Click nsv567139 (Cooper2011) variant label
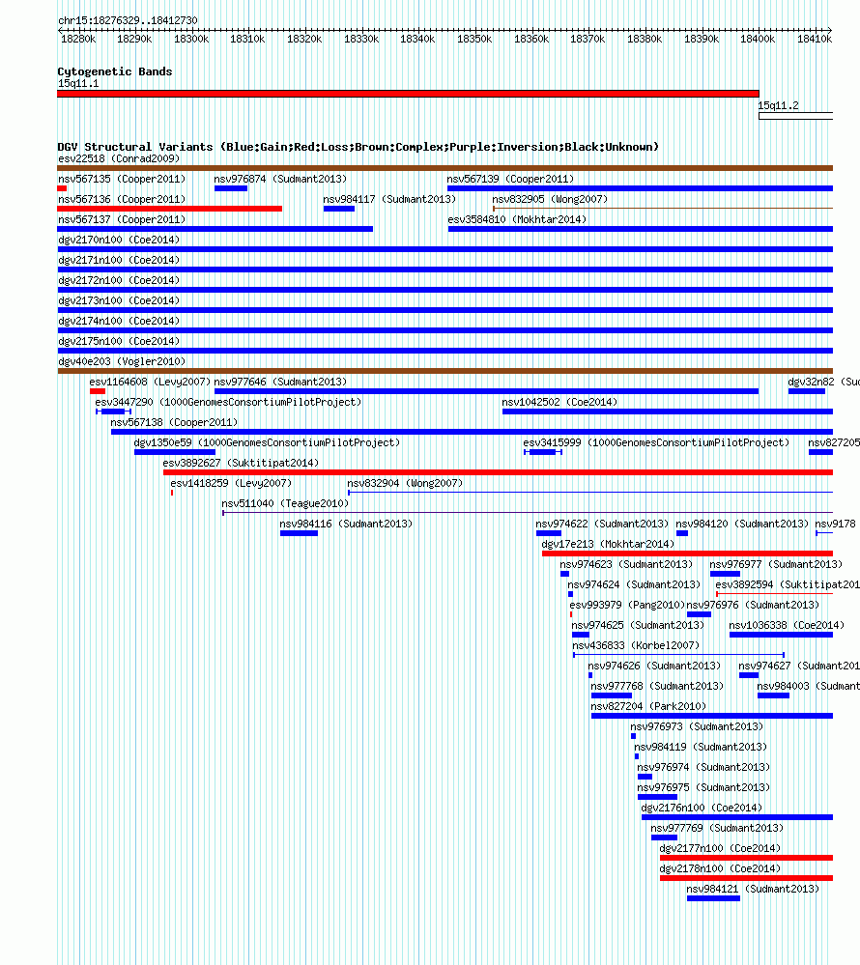 510,179
